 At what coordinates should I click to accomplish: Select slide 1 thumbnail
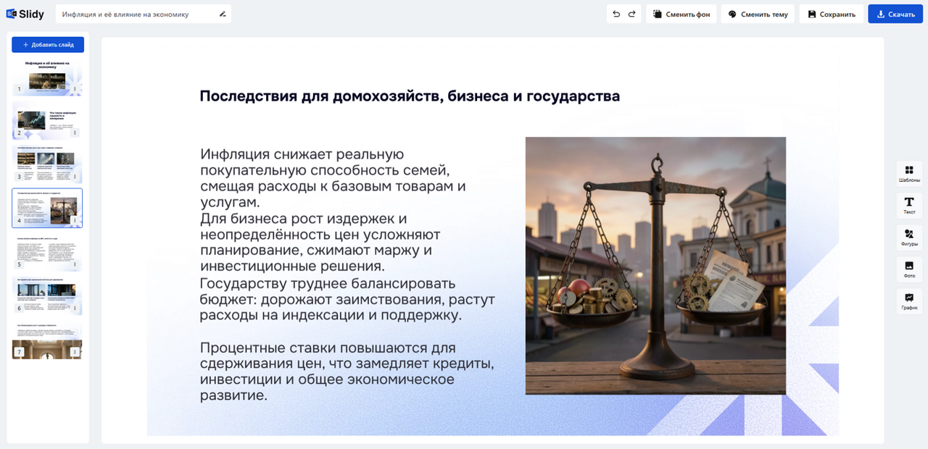pyautogui.click(x=47, y=77)
